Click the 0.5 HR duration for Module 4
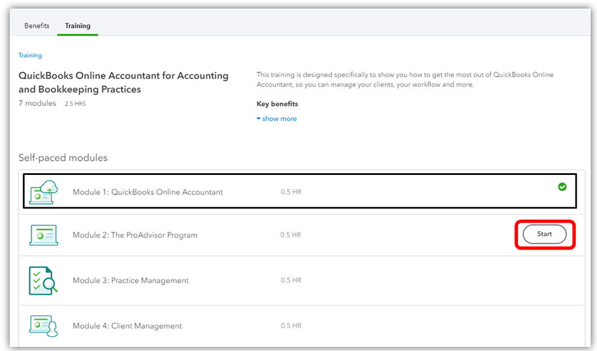Image resolution: width=597 pixels, height=351 pixels. (x=291, y=326)
